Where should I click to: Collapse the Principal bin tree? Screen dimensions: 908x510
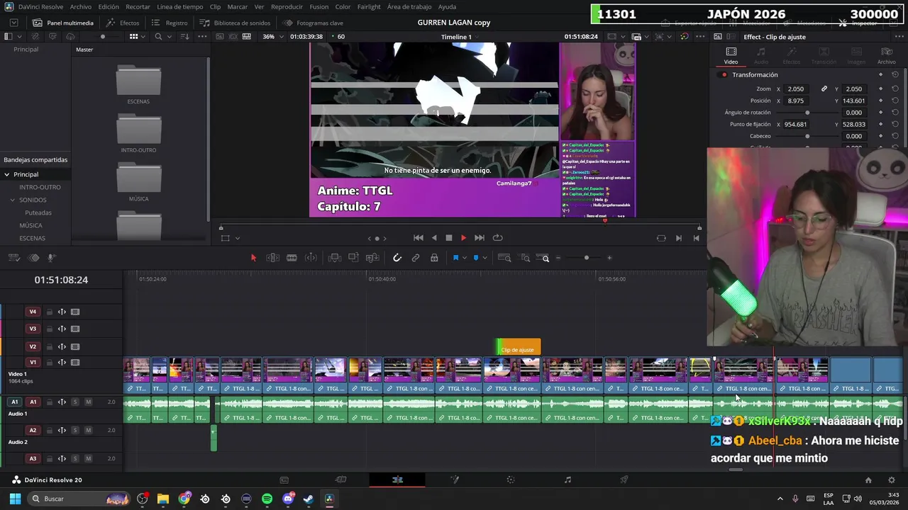7,174
